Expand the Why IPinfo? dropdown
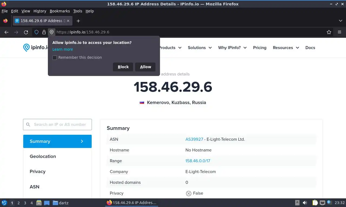This screenshot has width=346, height=207. coord(232,48)
